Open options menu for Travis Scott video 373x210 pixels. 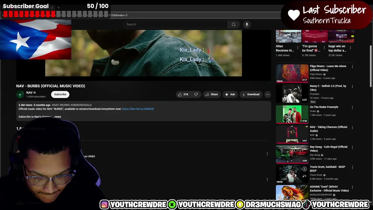[x=352, y=167]
